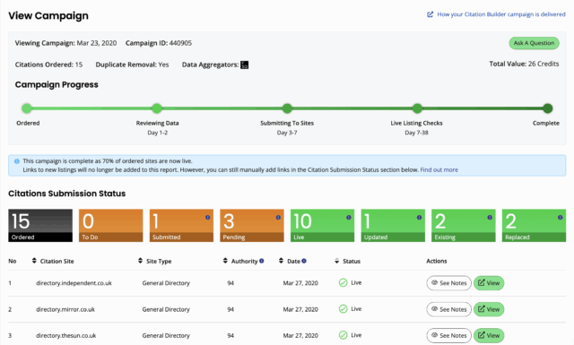The height and width of the screenshot is (345, 574).
Task: Click the 'directory.mirror.co.uk' site name
Action: [65, 309]
